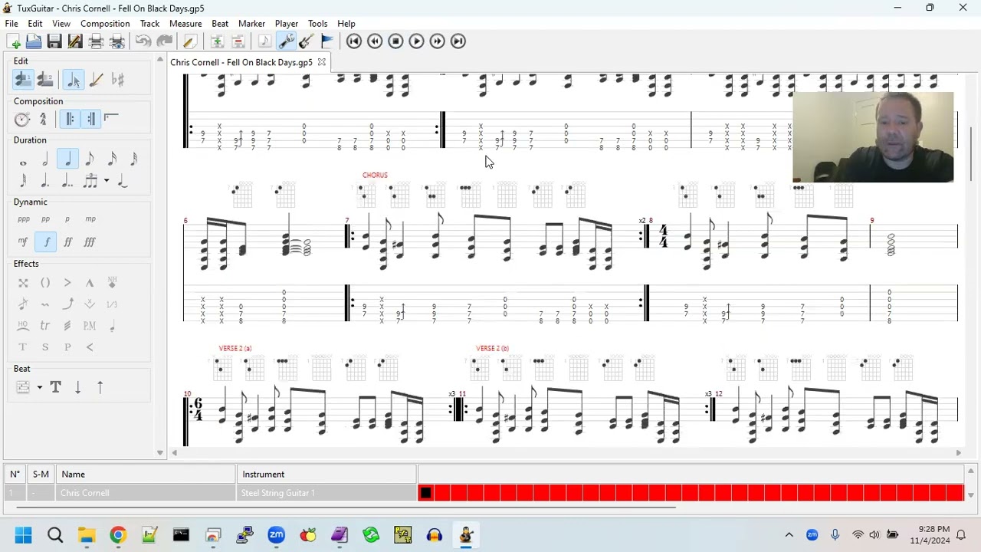The height and width of the screenshot is (552, 981).
Task: Select quarter note duration
Action: click(67, 159)
